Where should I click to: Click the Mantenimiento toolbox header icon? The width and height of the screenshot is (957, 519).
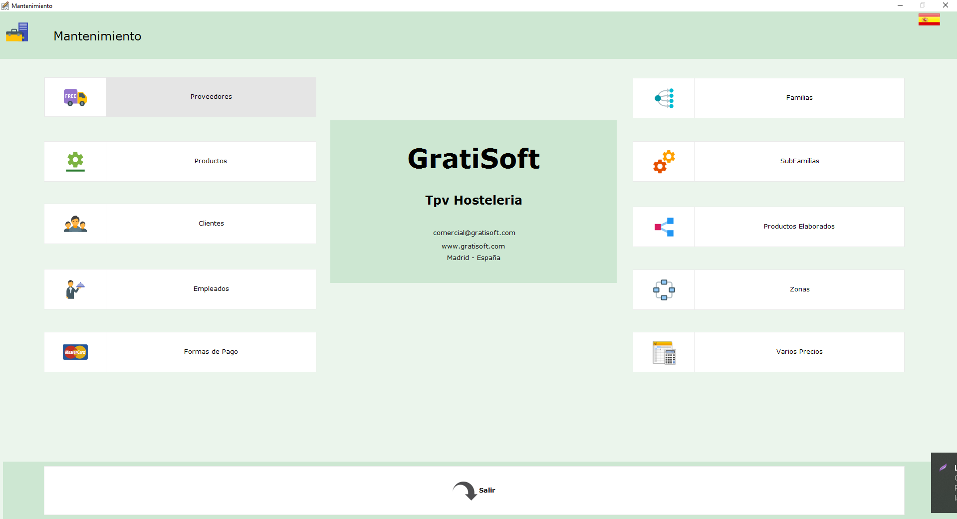[17, 33]
